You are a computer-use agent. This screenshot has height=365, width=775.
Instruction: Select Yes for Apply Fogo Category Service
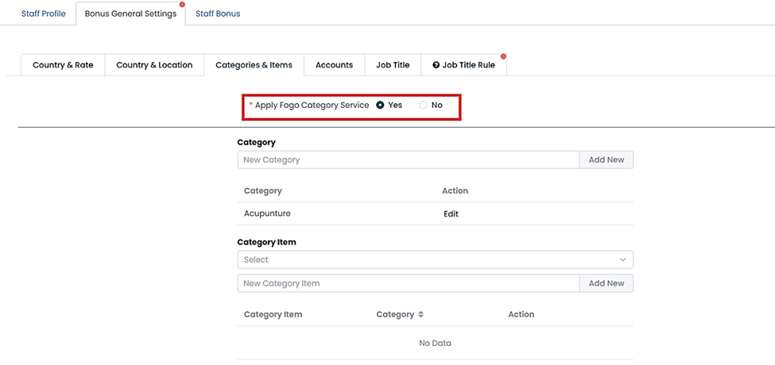tap(381, 105)
